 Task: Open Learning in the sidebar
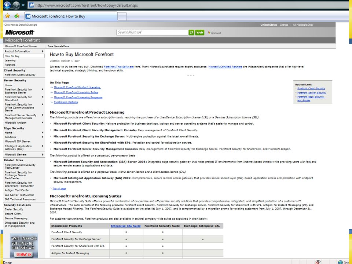click(x=10, y=60)
